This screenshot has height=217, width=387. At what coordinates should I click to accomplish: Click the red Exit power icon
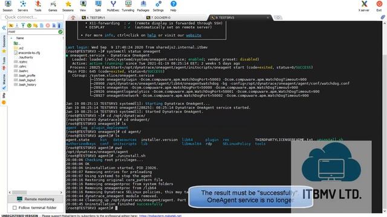[379, 6]
